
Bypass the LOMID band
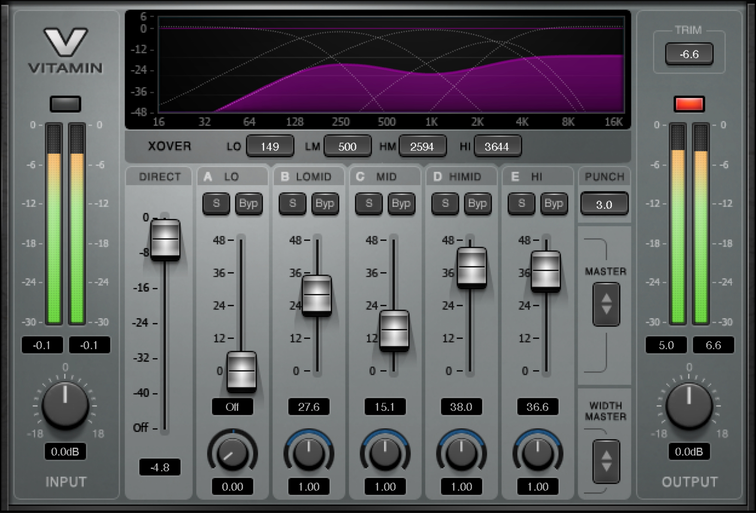[325, 204]
